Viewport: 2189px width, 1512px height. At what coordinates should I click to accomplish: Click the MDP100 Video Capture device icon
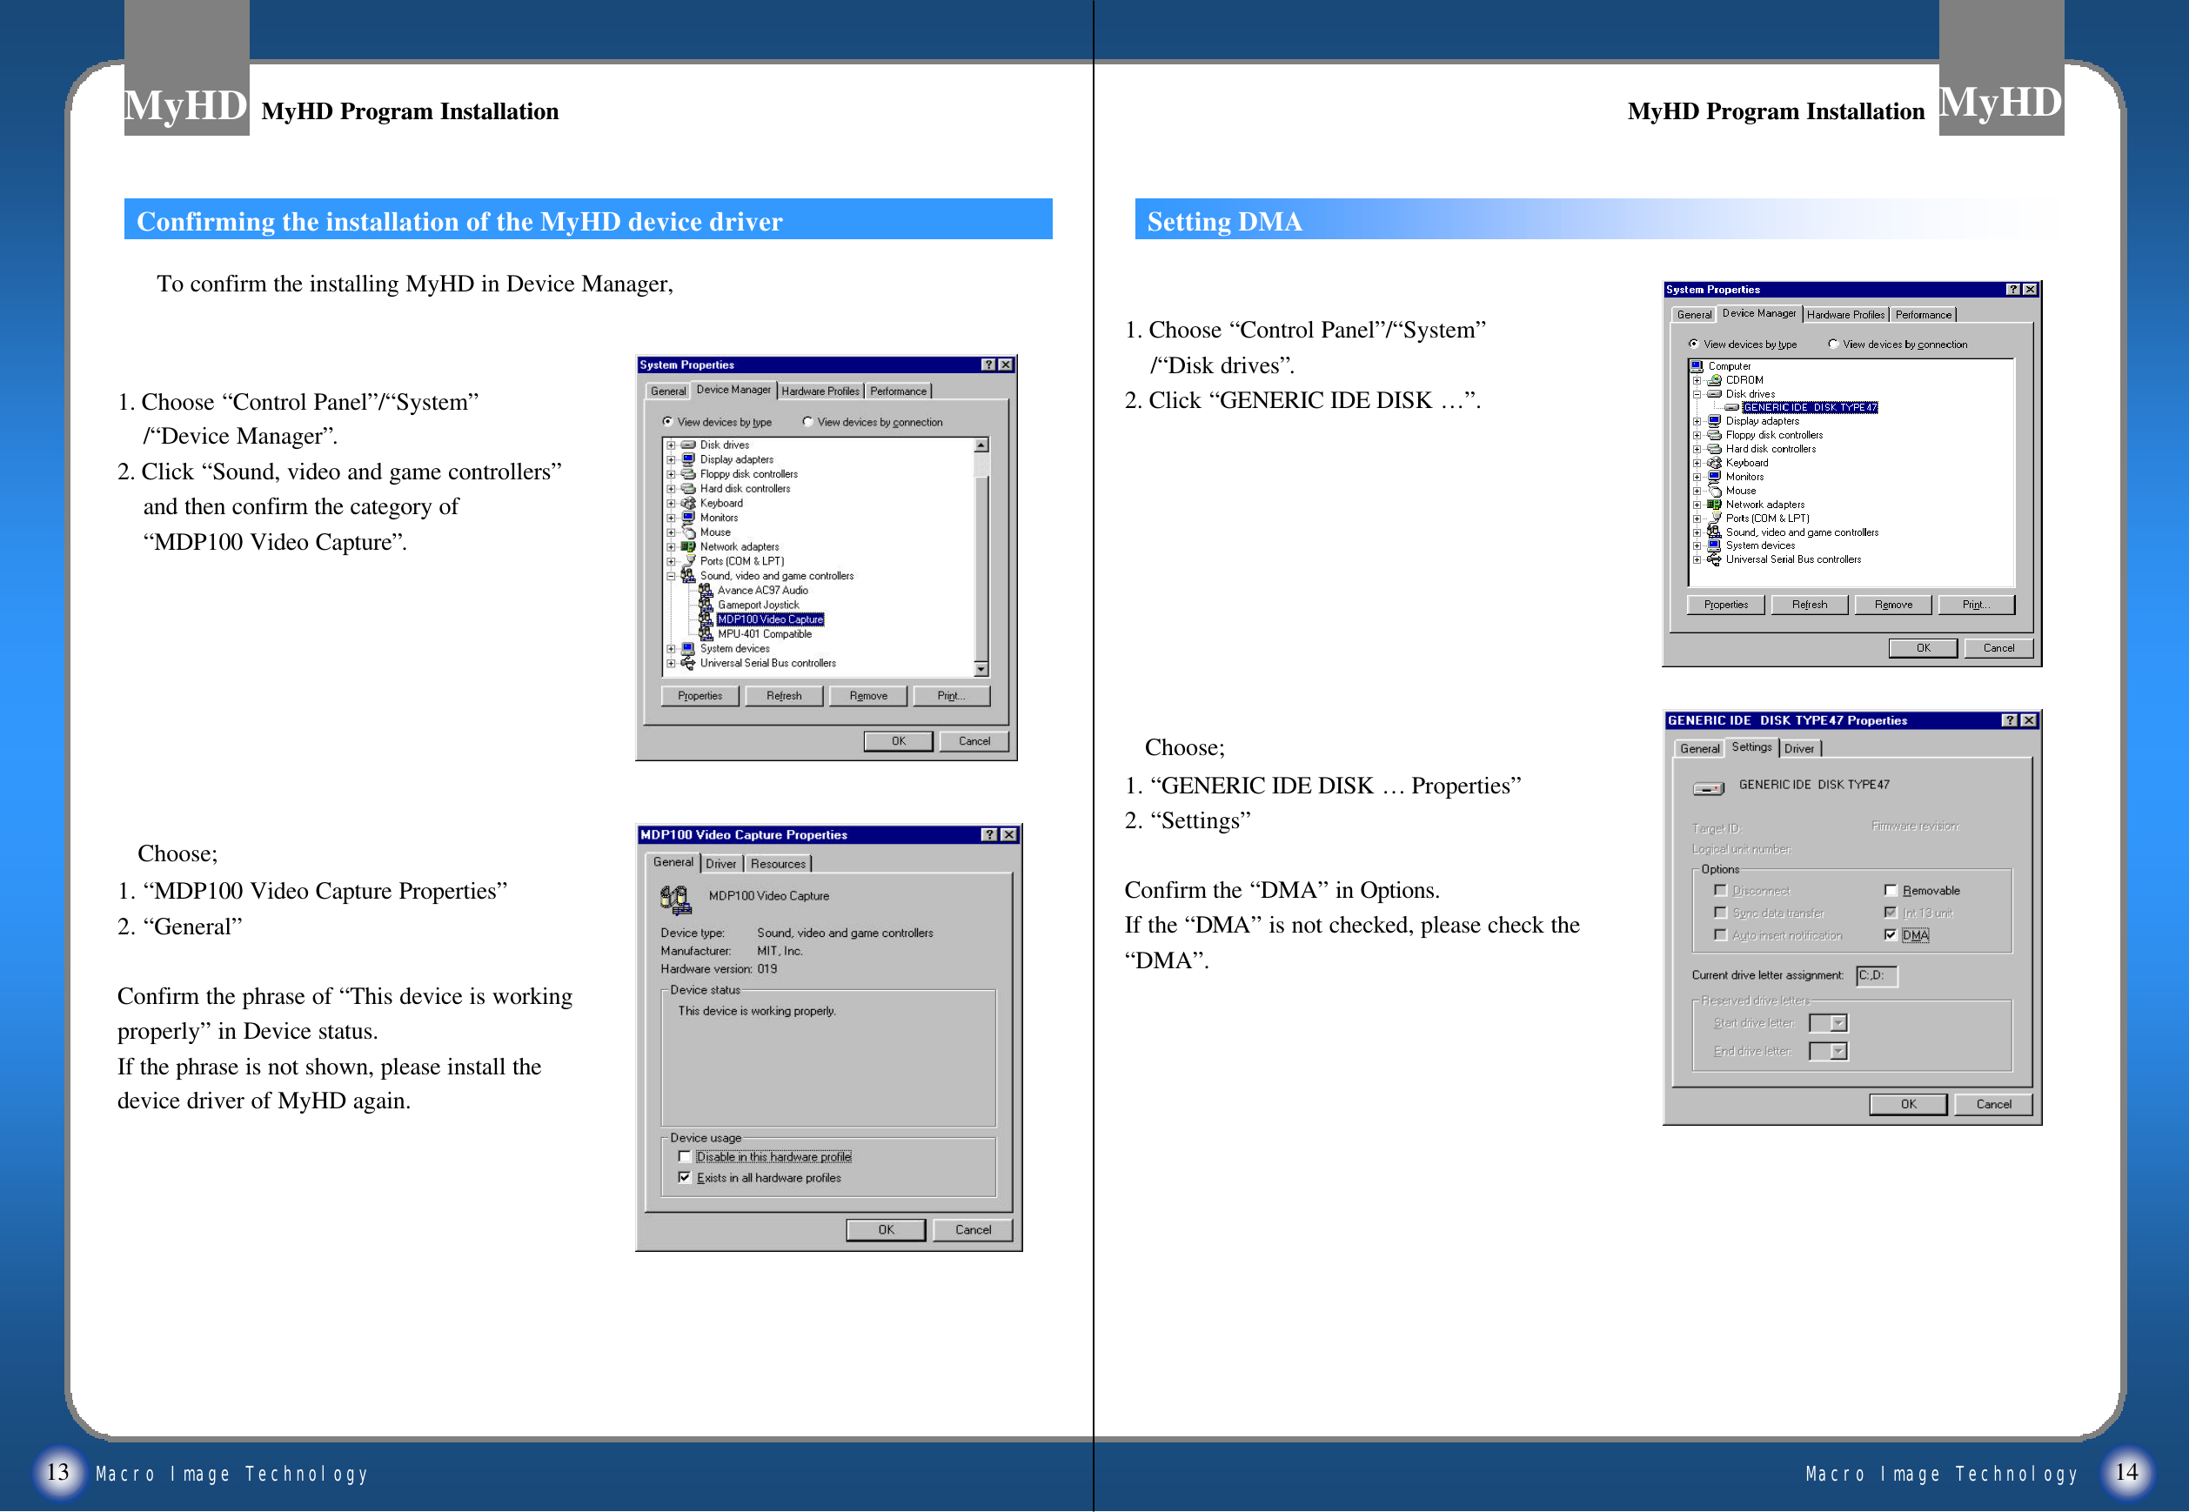click(706, 619)
